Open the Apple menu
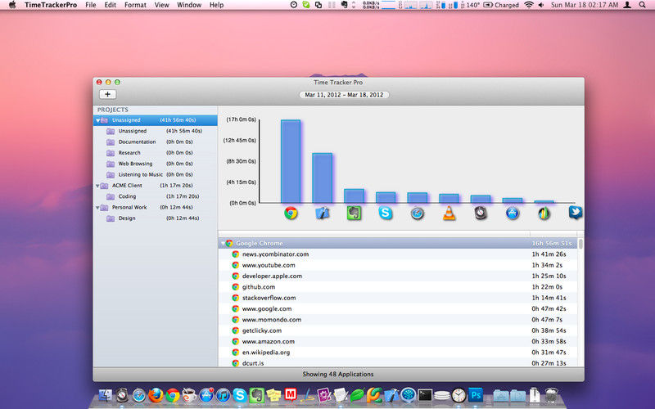The image size is (655, 409). 12,5
